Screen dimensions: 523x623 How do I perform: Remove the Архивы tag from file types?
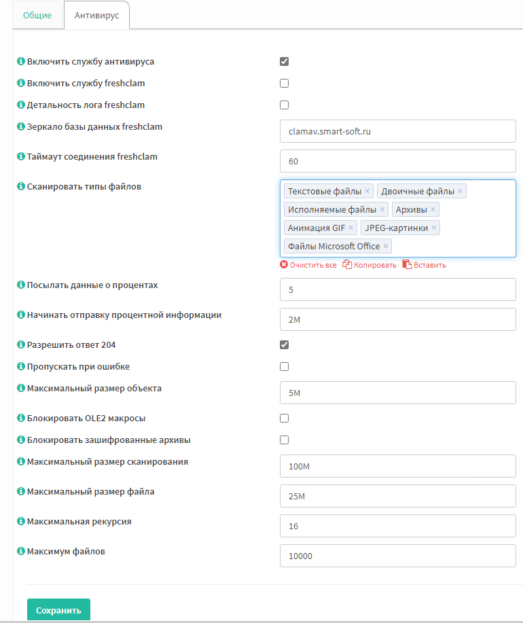pos(433,209)
